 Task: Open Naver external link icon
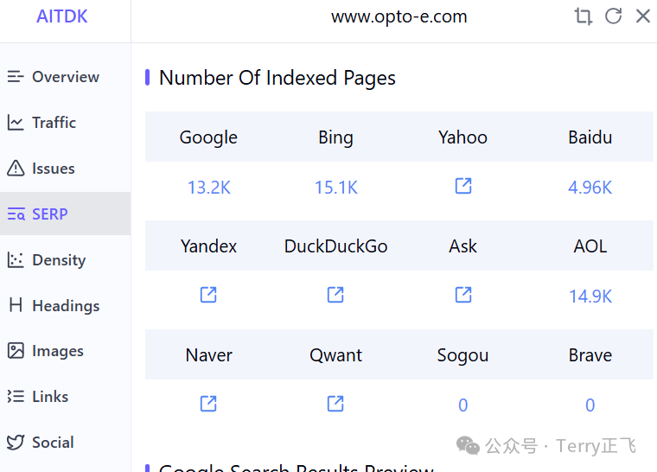208,404
